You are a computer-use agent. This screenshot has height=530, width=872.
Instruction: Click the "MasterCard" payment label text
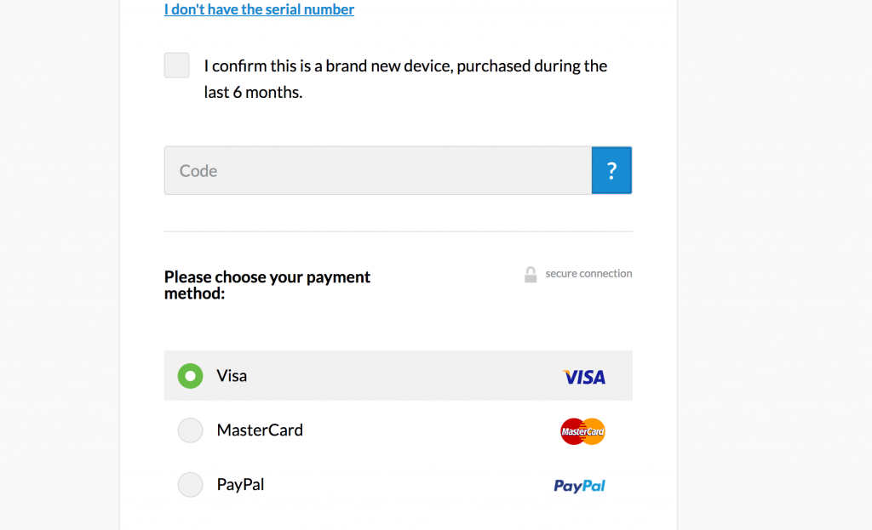260,430
